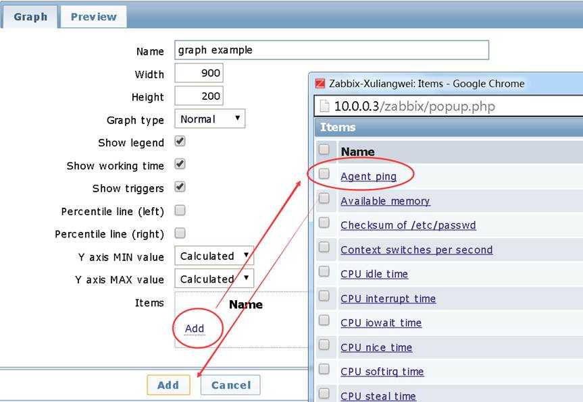The width and height of the screenshot is (583, 402).
Task: Check the CPU idle time checkbox
Action: click(x=324, y=271)
